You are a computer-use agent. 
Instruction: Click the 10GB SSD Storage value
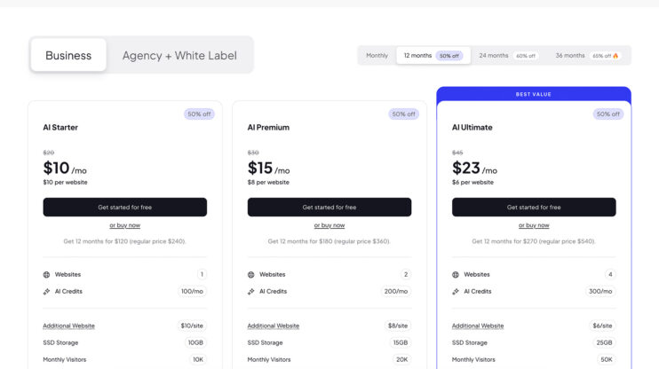(x=195, y=342)
